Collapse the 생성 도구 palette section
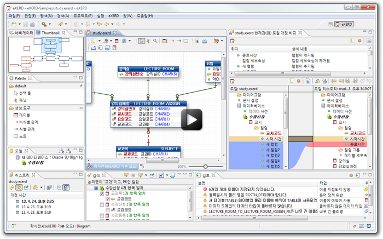This screenshot has width=383, height=239. point(81,108)
